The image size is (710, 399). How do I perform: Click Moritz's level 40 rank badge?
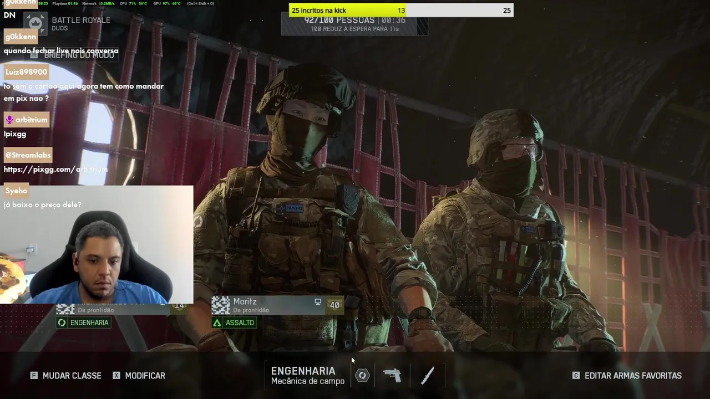click(x=334, y=305)
